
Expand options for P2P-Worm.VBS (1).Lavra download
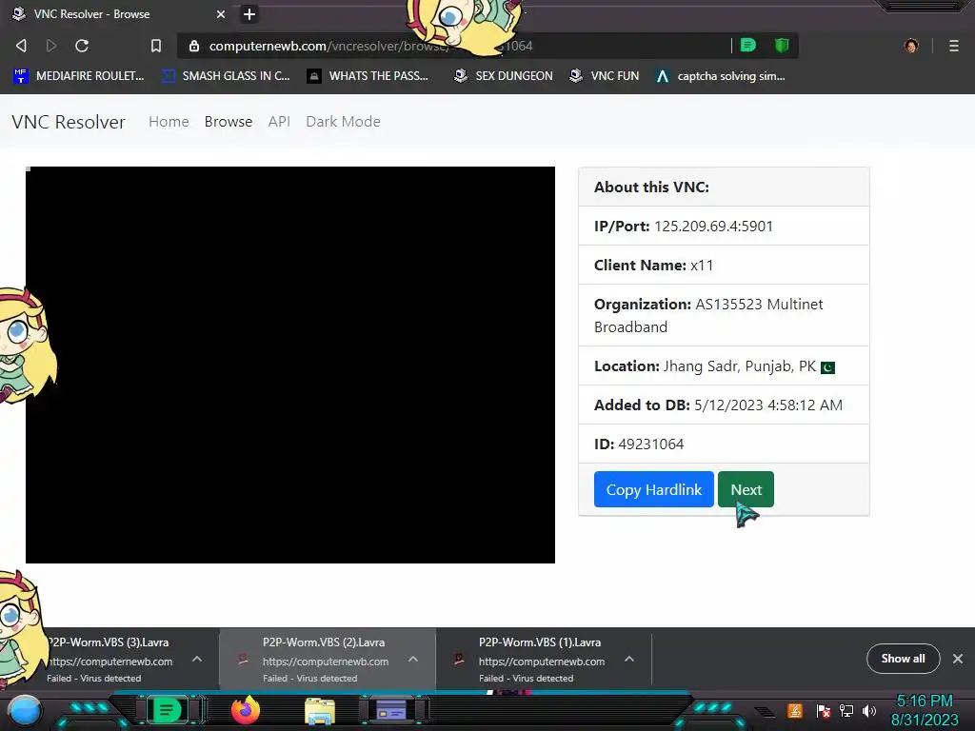pos(629,659)
